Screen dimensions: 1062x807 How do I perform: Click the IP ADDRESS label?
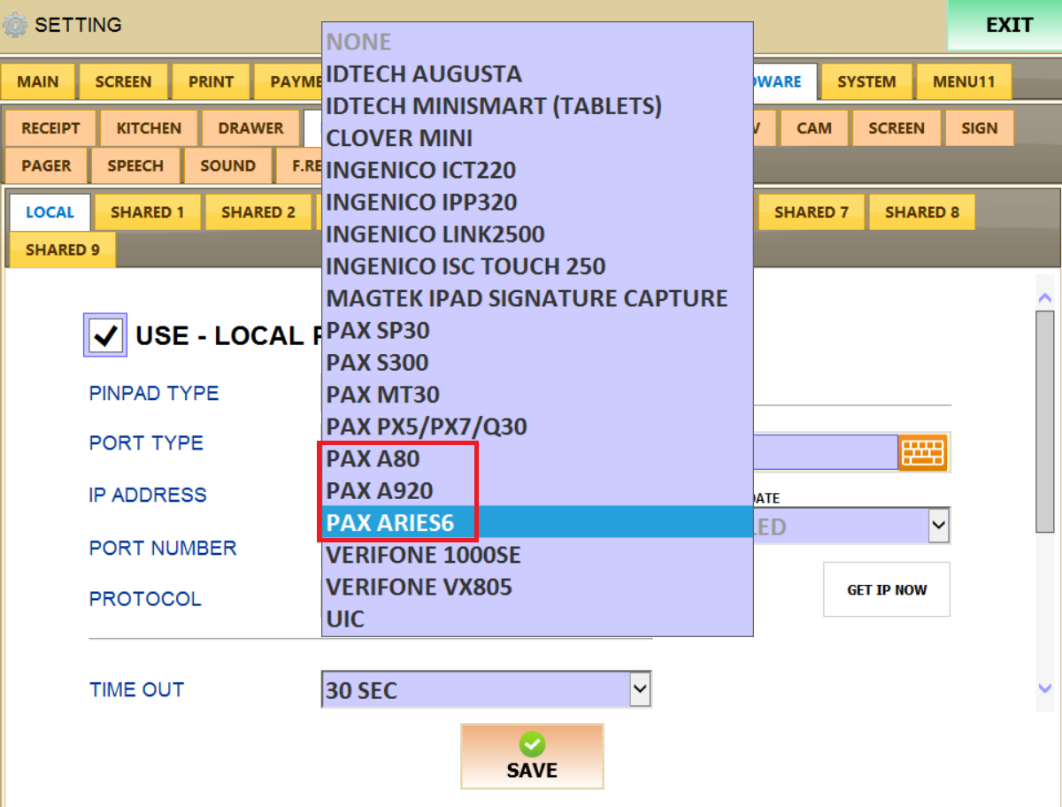tap(148, 495)
